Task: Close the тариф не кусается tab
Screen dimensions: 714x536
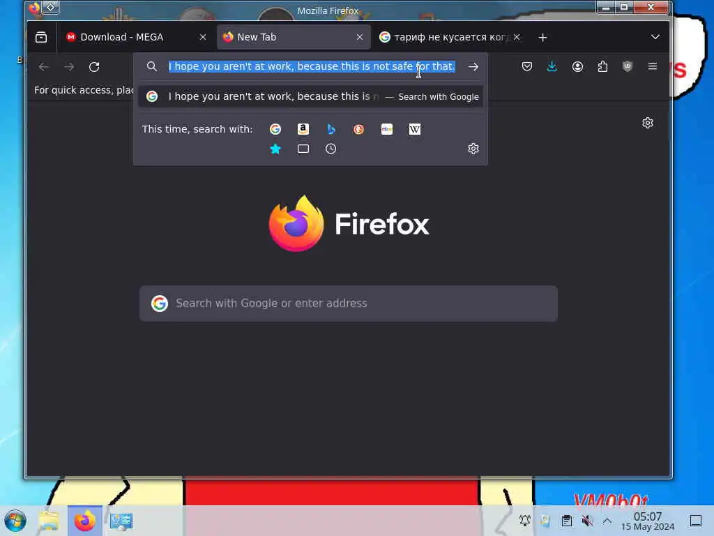Action: [x=517, y=38]
